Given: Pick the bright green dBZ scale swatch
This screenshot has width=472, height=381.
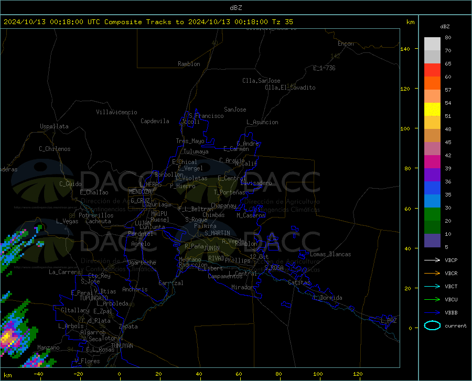Looking at the screenshot, I should pyautogui.click(x=432, y=214).
